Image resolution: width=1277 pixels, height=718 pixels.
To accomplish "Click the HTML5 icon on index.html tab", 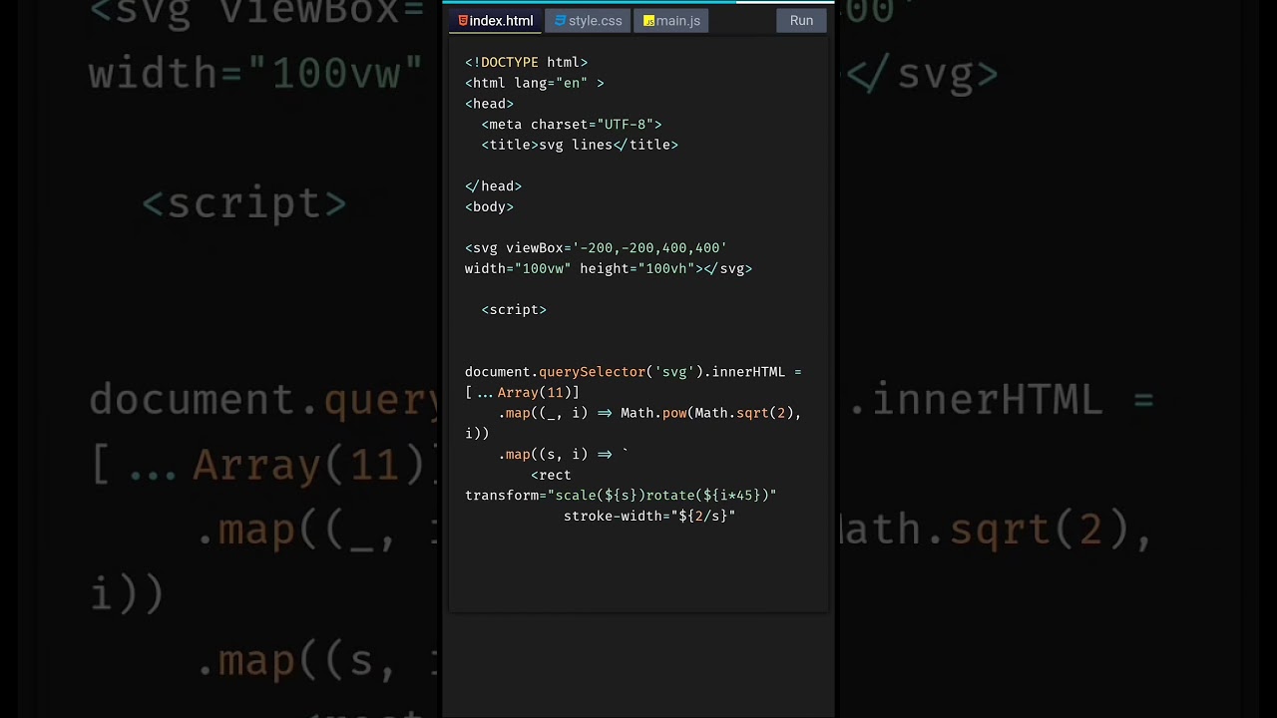I will (463, 21).
